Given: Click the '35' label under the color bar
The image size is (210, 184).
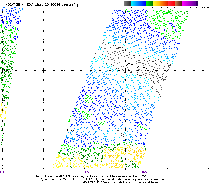Looking at the screenshot, I should [x=175, y=8].
